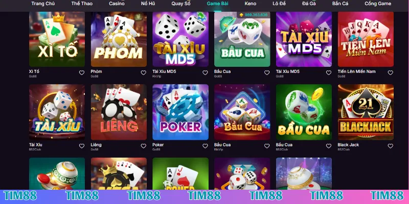Favorite the Xì Tố game heart icon
Screen dimensions: 409x204
pyautogui.click(x=82, y=73)
